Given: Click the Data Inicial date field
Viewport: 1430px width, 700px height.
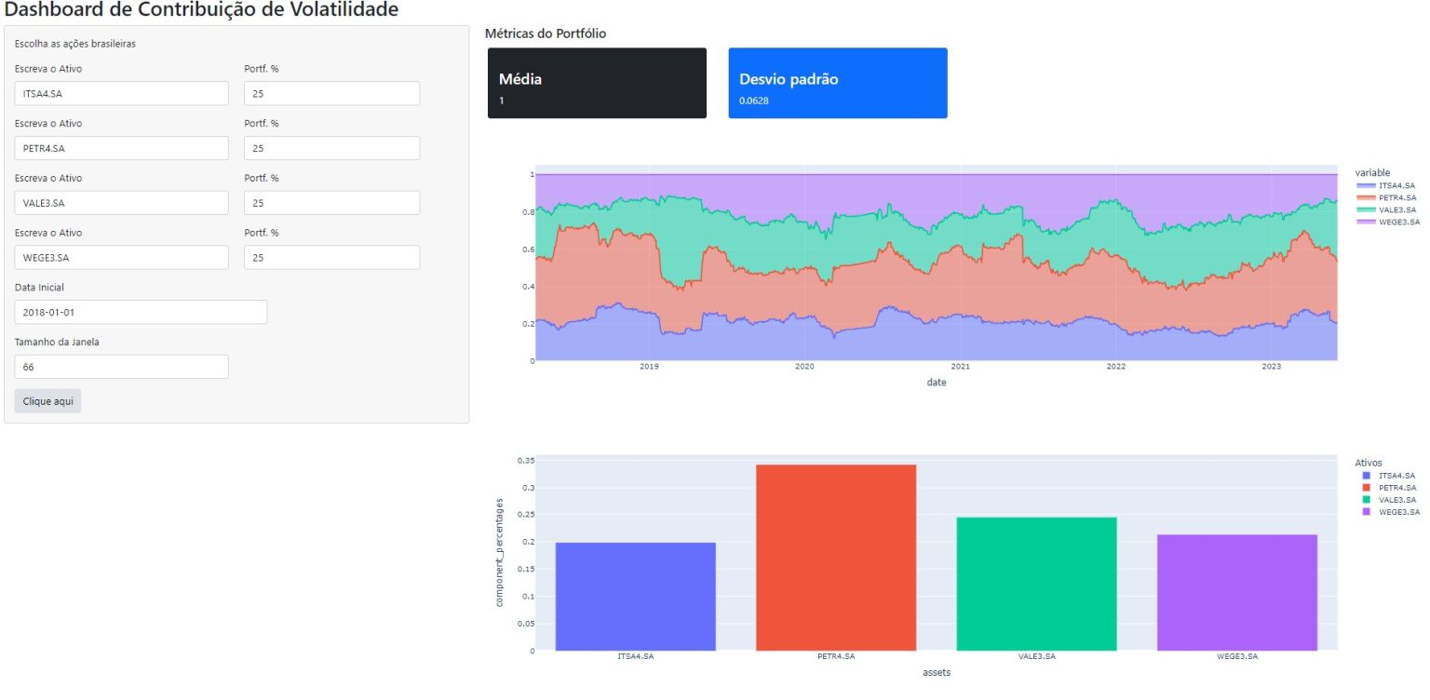Looking at the screenshot, I should click(x=141, y=312).
